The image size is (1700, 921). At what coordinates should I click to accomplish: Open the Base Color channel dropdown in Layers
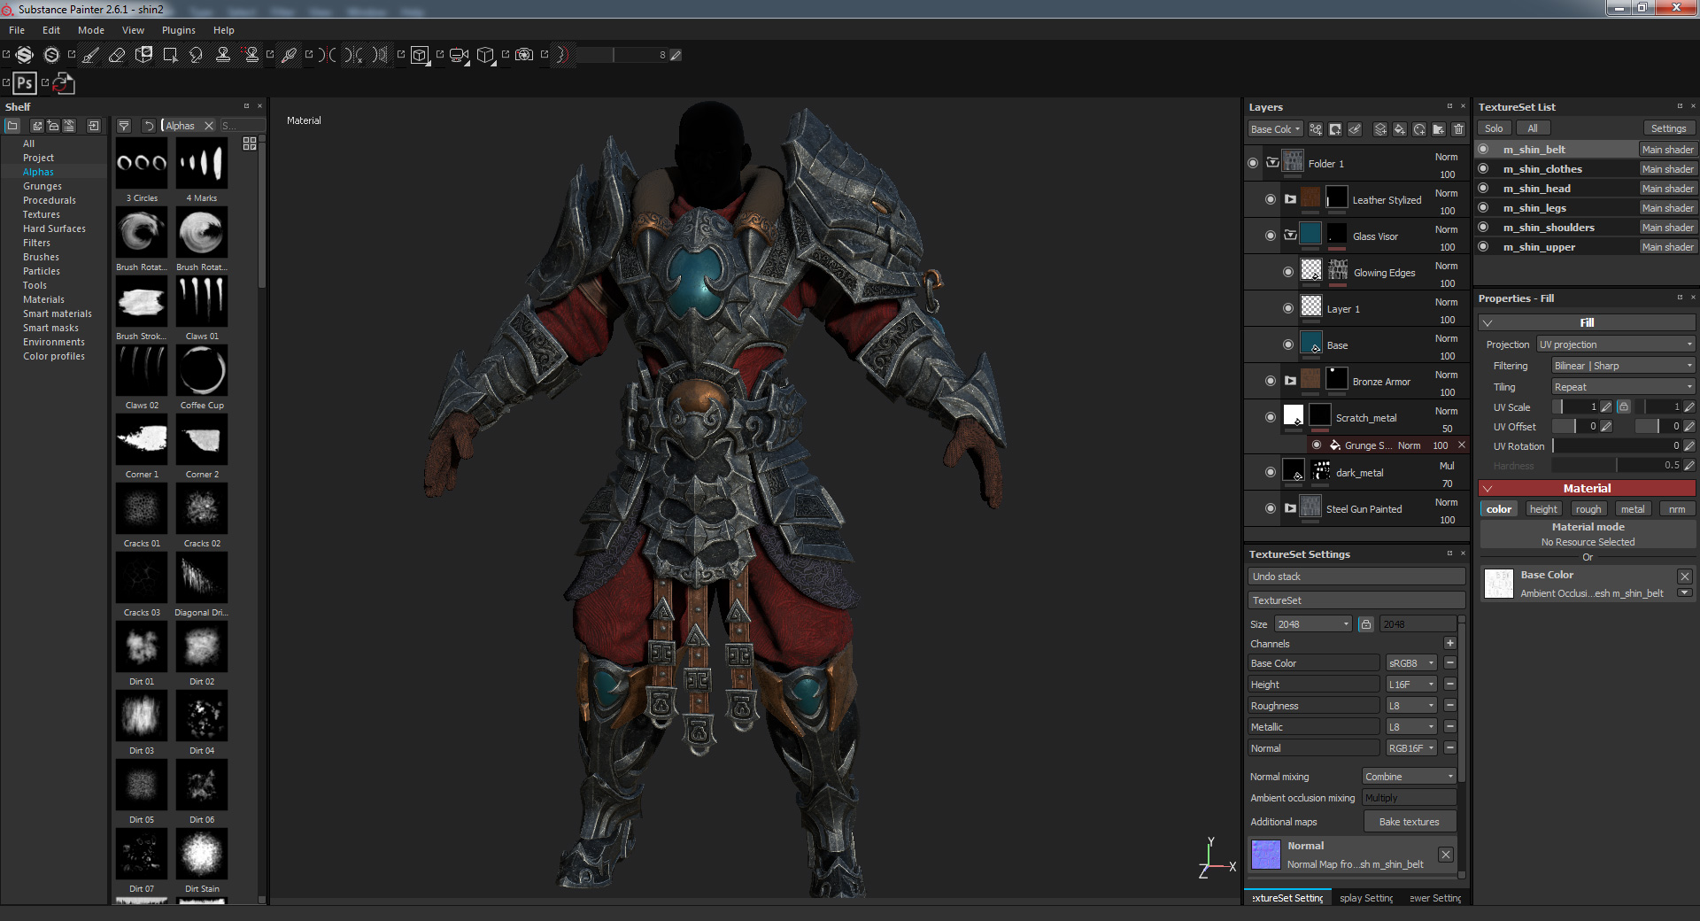[x=1275, y=129]
